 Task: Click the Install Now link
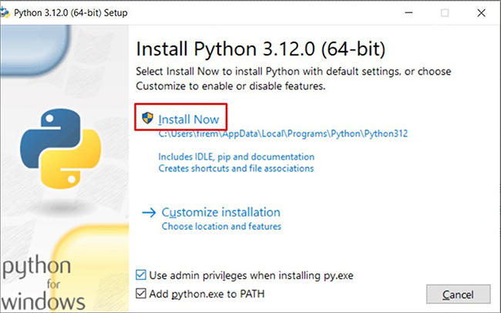point(189,119)
